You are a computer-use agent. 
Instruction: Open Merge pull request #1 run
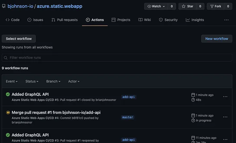coord(56,112)
